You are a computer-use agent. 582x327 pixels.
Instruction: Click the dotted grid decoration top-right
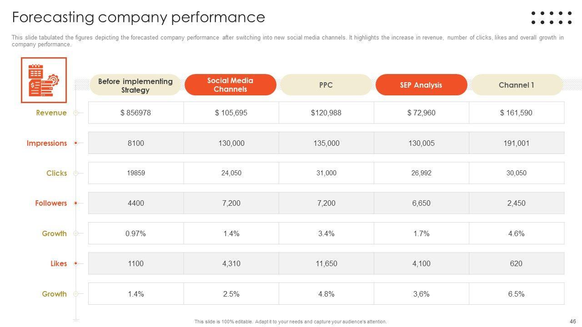coord(551,18)
